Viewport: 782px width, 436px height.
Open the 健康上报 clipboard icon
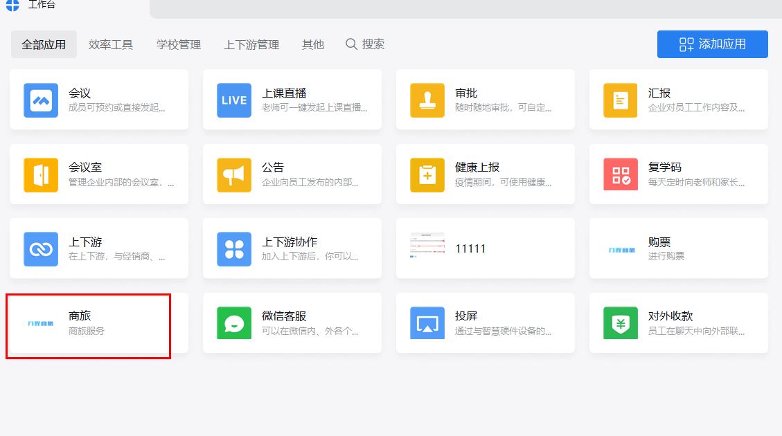click(427, 175)
